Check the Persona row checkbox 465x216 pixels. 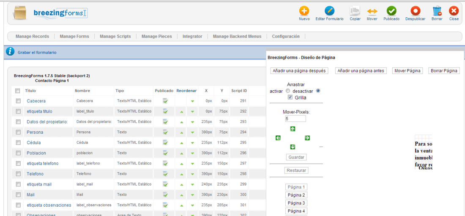(18, 132)
